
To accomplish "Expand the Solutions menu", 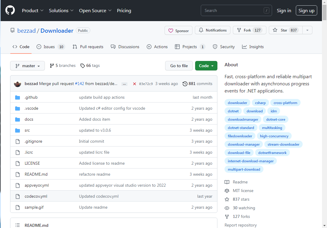I will click(x=61, y=10).
